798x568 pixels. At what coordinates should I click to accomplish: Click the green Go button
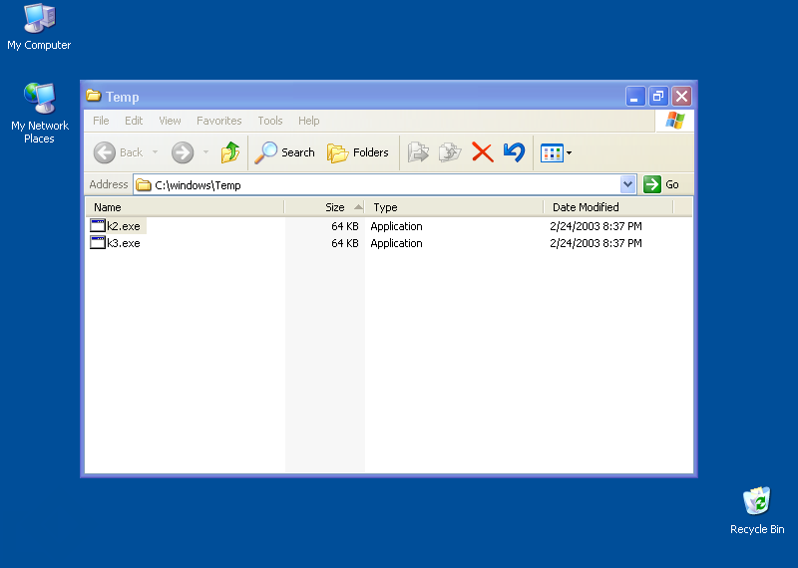(661, 184)
